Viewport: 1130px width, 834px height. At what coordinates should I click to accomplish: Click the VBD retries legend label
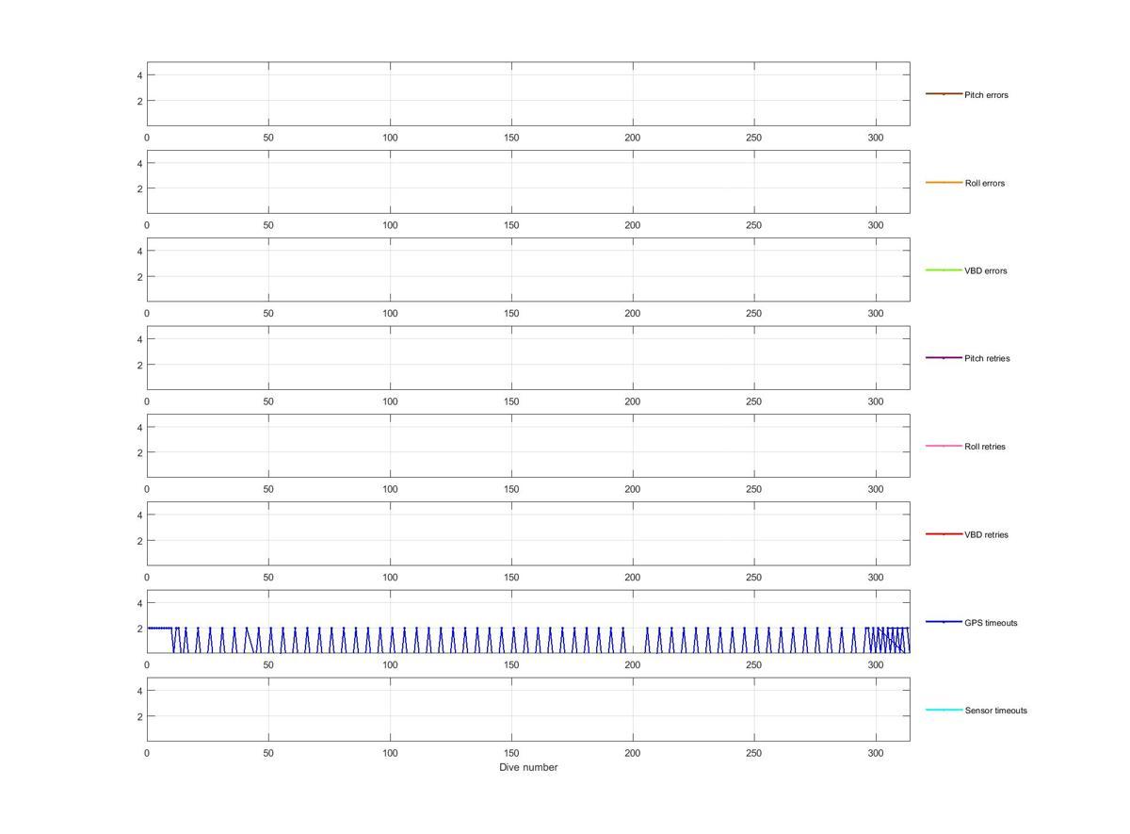click(x=986, y=534)
